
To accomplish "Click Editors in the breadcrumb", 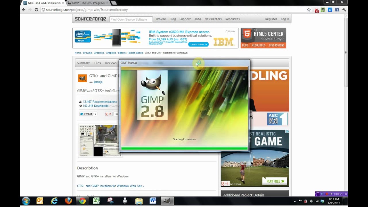I will tap(122, 53).
